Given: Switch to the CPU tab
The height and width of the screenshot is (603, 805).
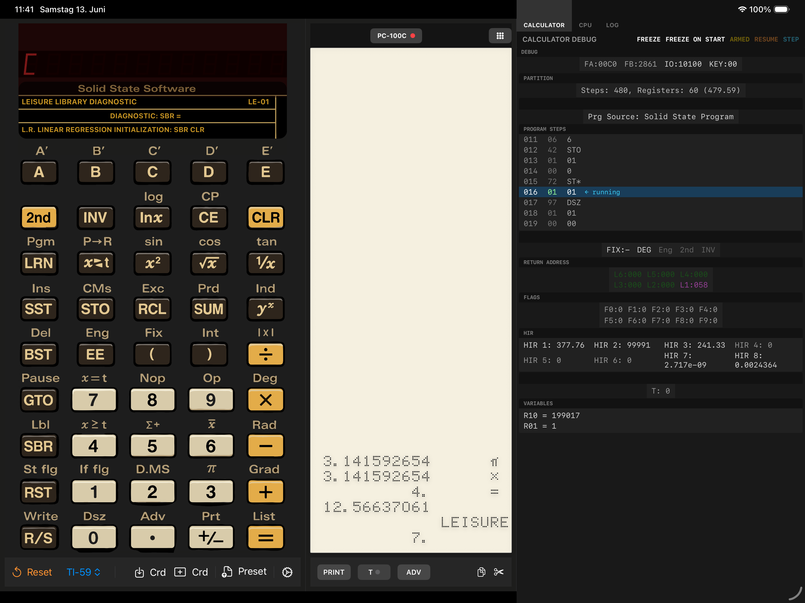Looking at the screenshot, I should click(585, 25).
